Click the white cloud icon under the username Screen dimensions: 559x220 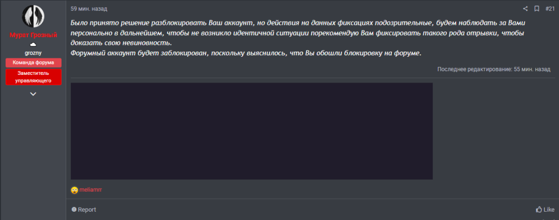(x=33, y=44)
